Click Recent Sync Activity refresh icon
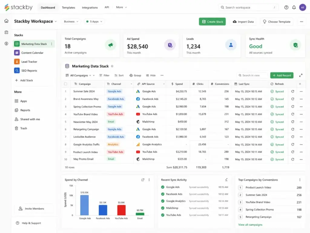 pos(226,180)
